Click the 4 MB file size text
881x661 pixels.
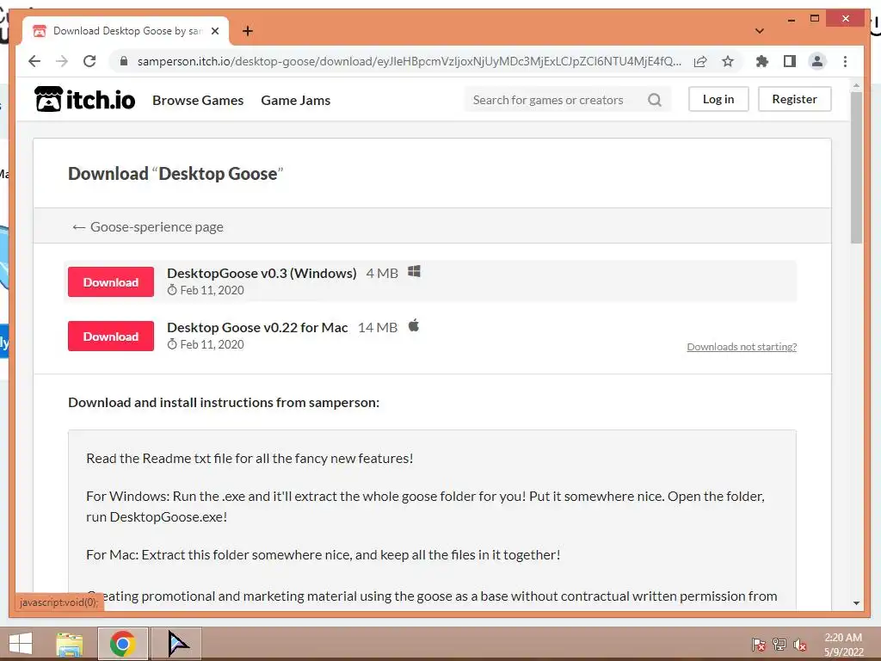(x=382, y=273)
